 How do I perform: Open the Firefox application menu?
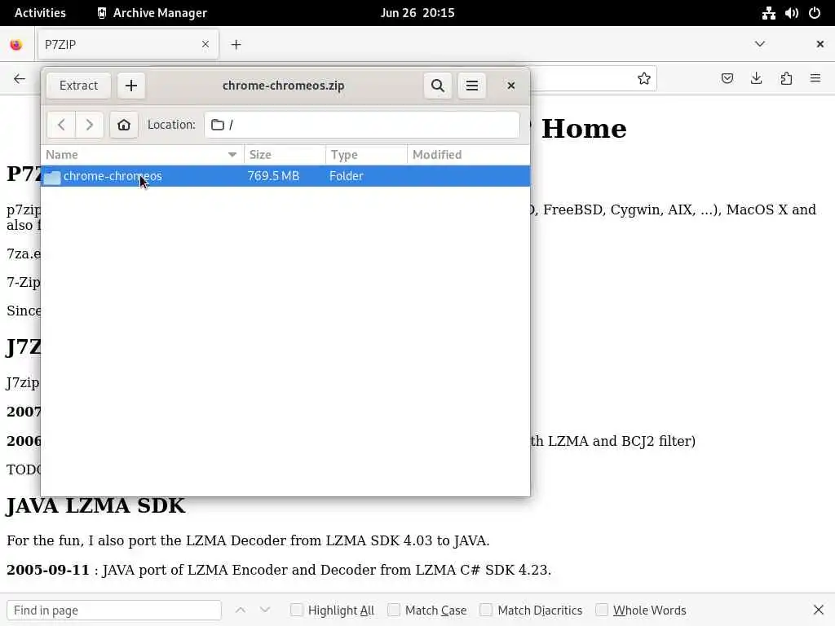(815, 79)
